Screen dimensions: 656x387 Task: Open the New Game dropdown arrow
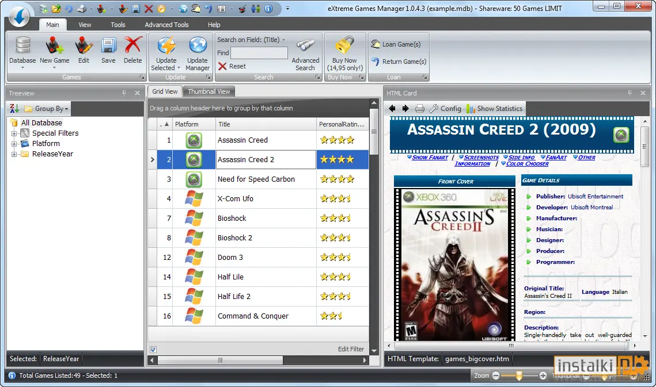(x=54, y=68)
